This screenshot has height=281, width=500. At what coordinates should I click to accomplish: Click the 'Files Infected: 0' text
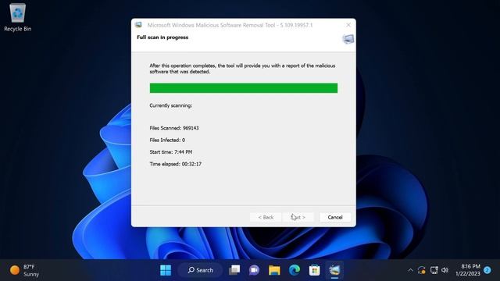coord(167,140)
